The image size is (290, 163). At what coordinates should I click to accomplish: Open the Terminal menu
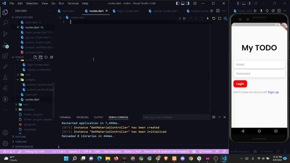pyautogui.click(x=73, y=3)
